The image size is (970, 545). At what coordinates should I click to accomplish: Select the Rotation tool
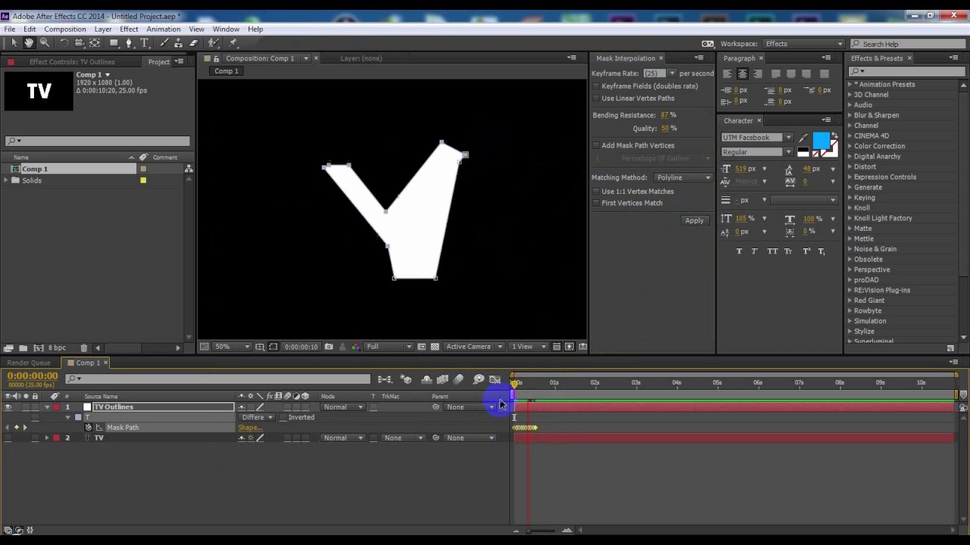64,43
